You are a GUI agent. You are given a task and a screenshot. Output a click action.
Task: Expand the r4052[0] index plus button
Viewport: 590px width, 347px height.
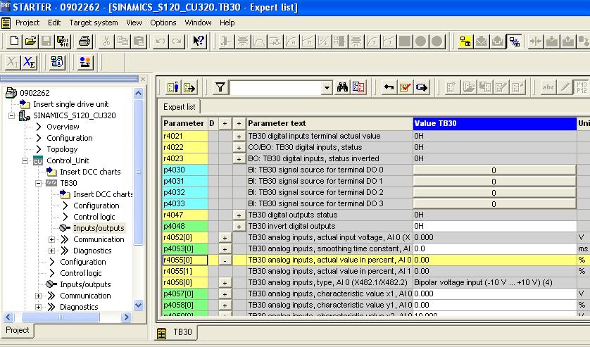[x=225, y=238]
